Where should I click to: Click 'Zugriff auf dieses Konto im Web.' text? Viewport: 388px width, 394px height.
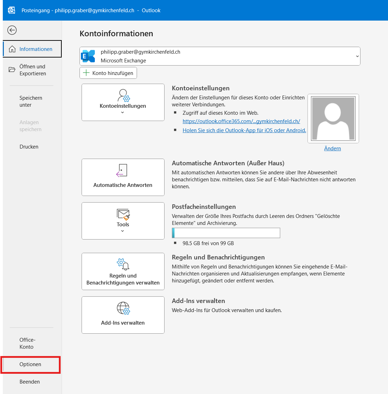coord(220,113)
